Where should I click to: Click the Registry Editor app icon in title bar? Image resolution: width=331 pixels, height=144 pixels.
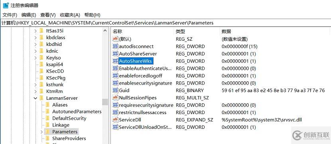6,6
